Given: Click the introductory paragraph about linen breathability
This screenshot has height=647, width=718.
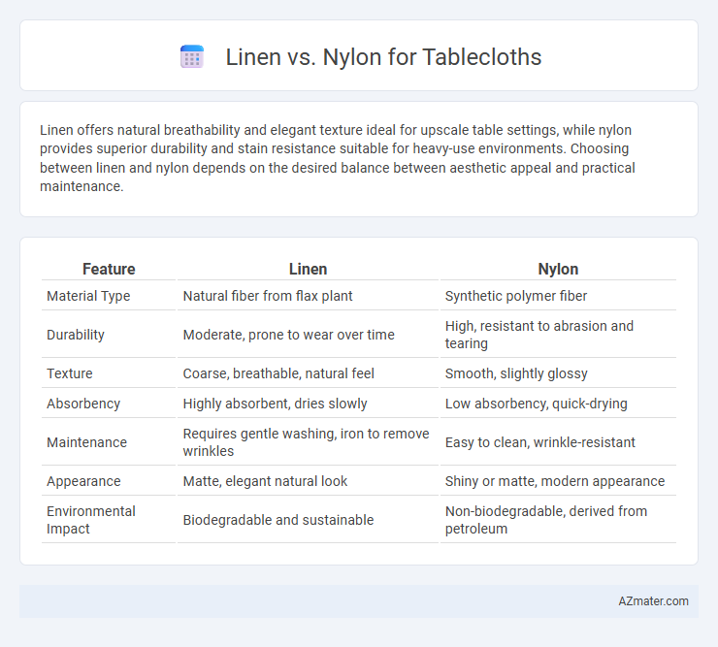Looking at the screenshot, I should (337, 158).
